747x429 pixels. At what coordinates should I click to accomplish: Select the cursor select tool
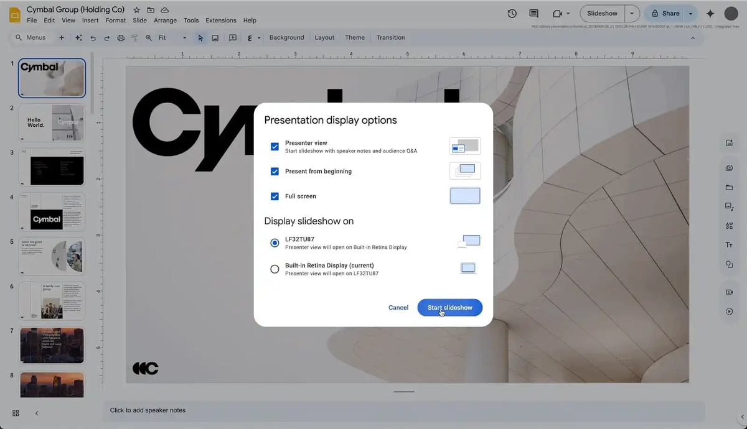coord(200,38)
